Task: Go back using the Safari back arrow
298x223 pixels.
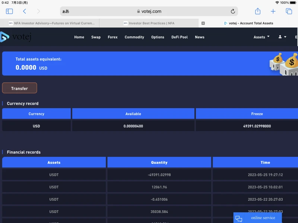Action: tap(25, 11)
